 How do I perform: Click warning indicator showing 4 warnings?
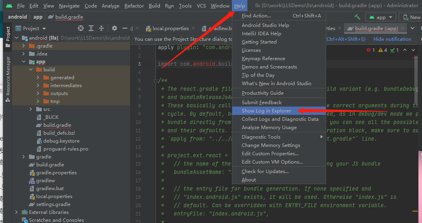(383, 50)
